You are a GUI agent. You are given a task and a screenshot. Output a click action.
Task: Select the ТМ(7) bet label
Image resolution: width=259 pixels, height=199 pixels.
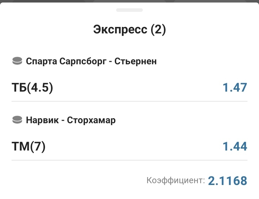pos(29,146)
